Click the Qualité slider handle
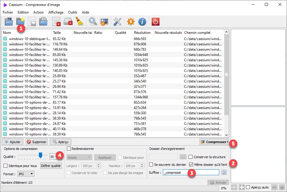 (41, 155)
